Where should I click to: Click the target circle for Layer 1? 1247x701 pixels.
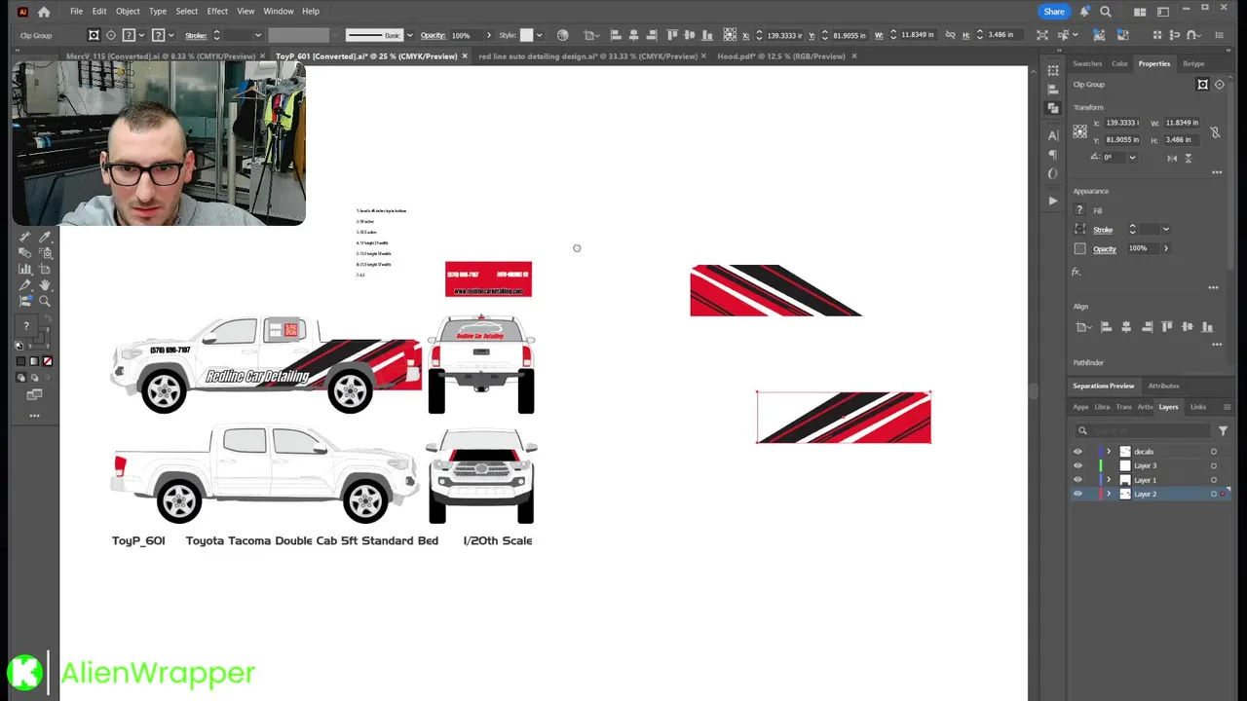pyautogui.click(x=1214, y=480)
